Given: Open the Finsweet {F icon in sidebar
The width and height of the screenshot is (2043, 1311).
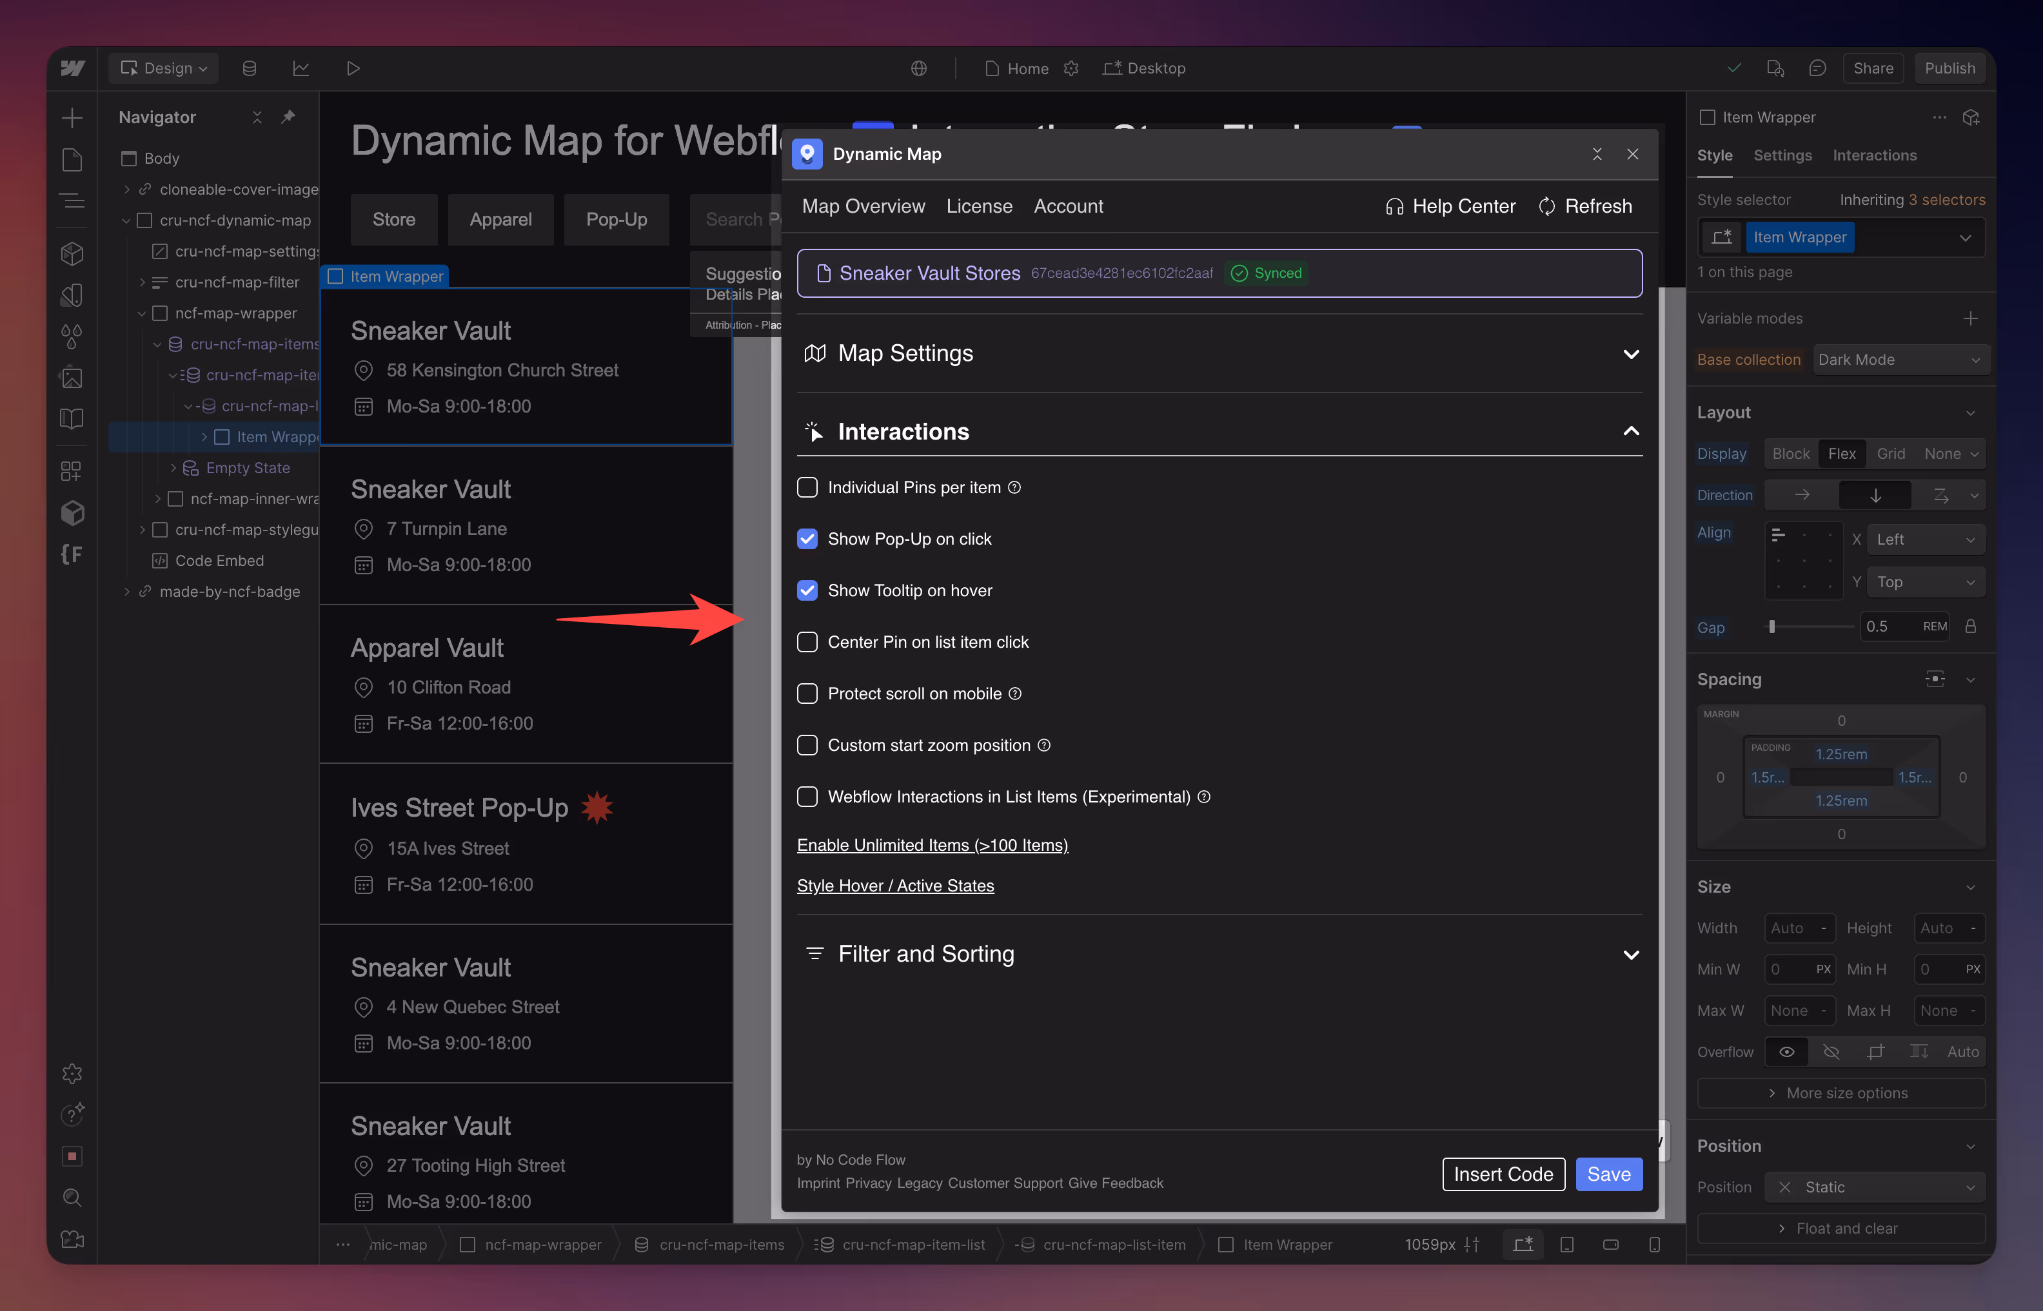Looking at the screenshot, I should point(72,554).
